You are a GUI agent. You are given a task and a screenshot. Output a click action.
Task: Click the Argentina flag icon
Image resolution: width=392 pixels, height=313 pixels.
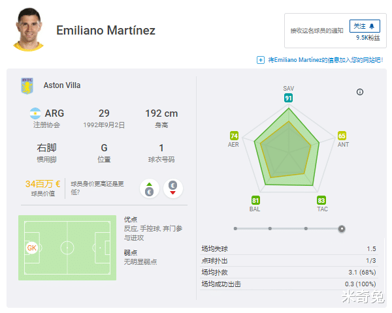coord(35,113)
